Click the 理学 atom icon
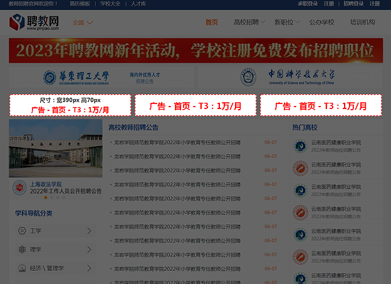The width and height of the screenshot is (391, 284). 22,250
